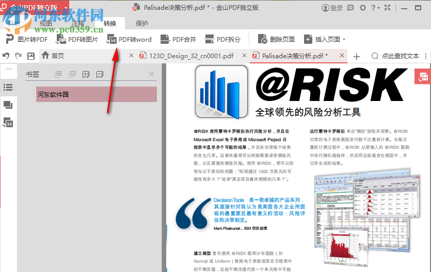
Task: Click the sidebar PDF to Word icon
Action: [8, 122]
